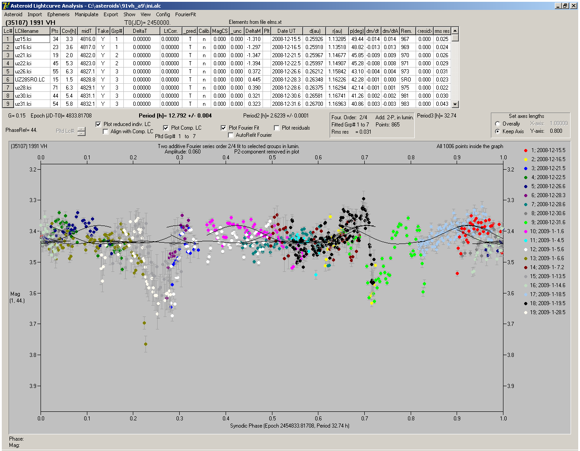The image size is (580, 451).
Task: Click the DeltaM column header
Action: [x=254, y=31]
